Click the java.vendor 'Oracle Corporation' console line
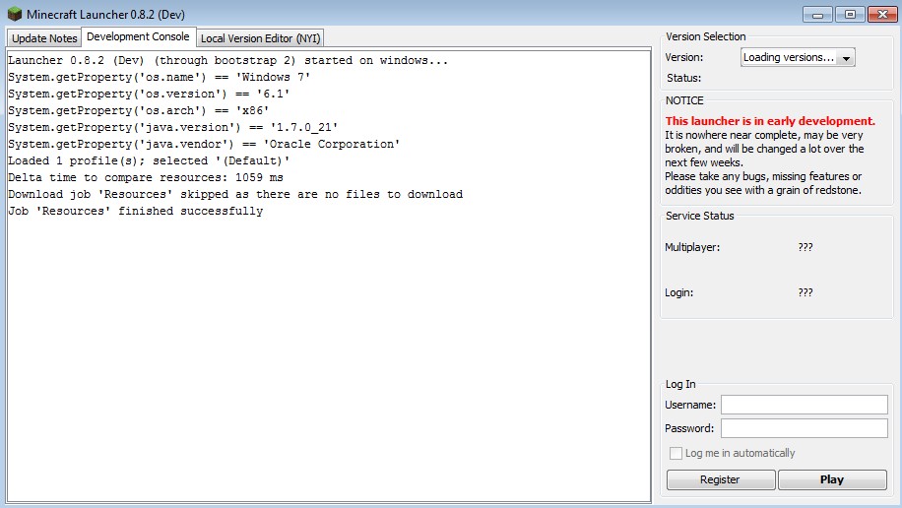The image size is (902, 508). 204,144
